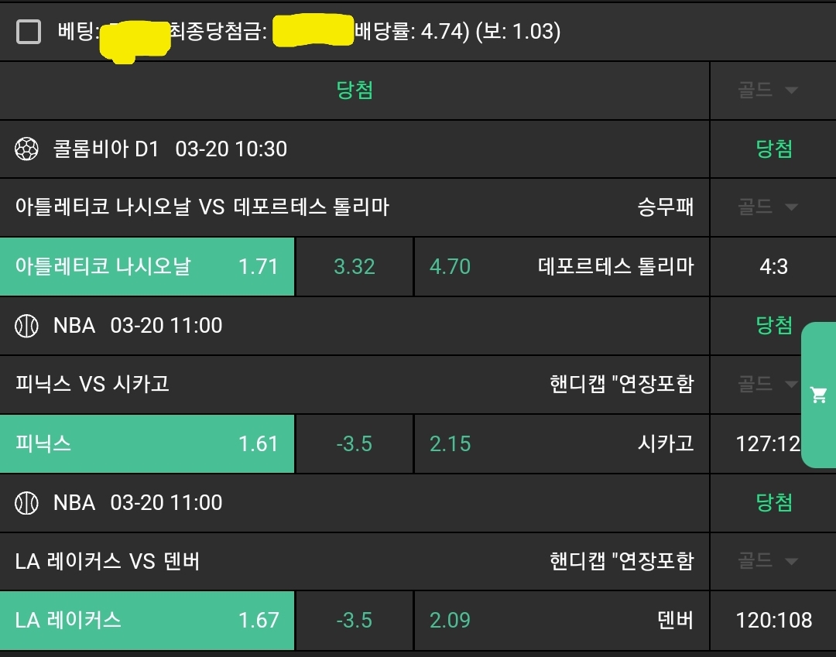
Task: Open 골드 dropdown in the LA 레이커스 VS 덴버 row
Action: pyautogui.click(x=767, y=561)
